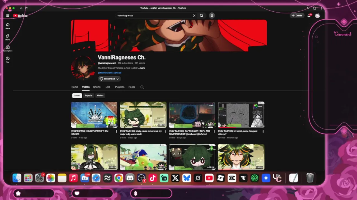Open options for HOUSEFLIPPING THEM HOUSES video

point(116,131)
